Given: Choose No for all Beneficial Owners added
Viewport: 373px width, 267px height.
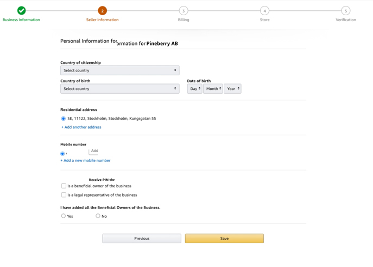Looking at the screenshot, I should pyautogui.click(x=98, y=216).
